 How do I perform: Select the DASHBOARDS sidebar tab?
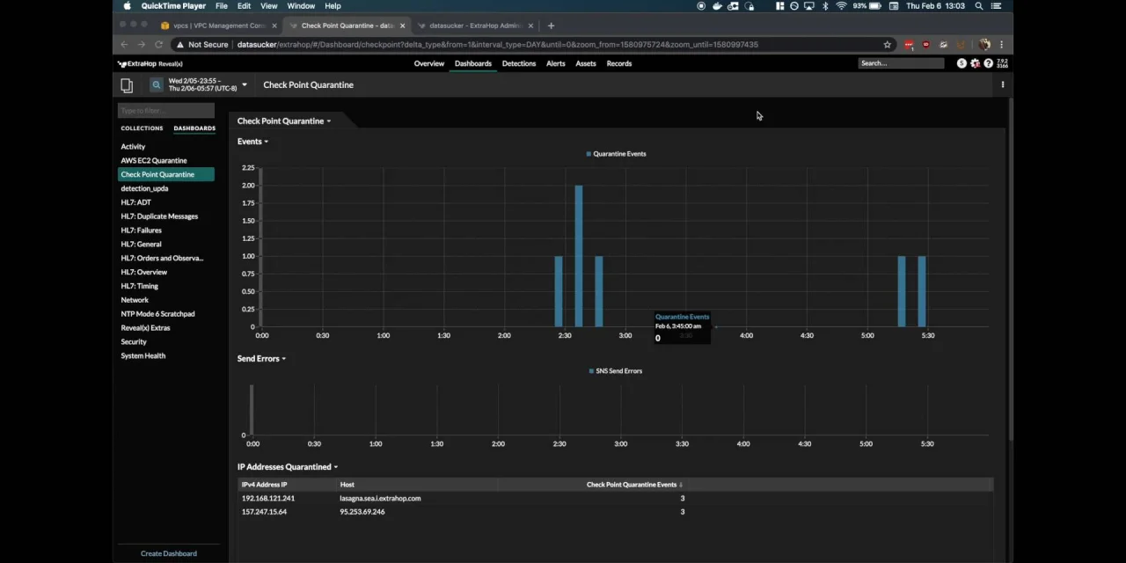(194, 128)
